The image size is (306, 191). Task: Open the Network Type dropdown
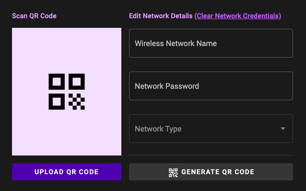click(x=211, y=129)
